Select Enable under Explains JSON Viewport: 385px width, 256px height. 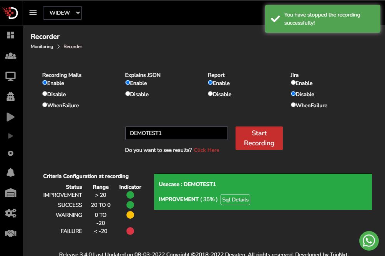[128, 83]
